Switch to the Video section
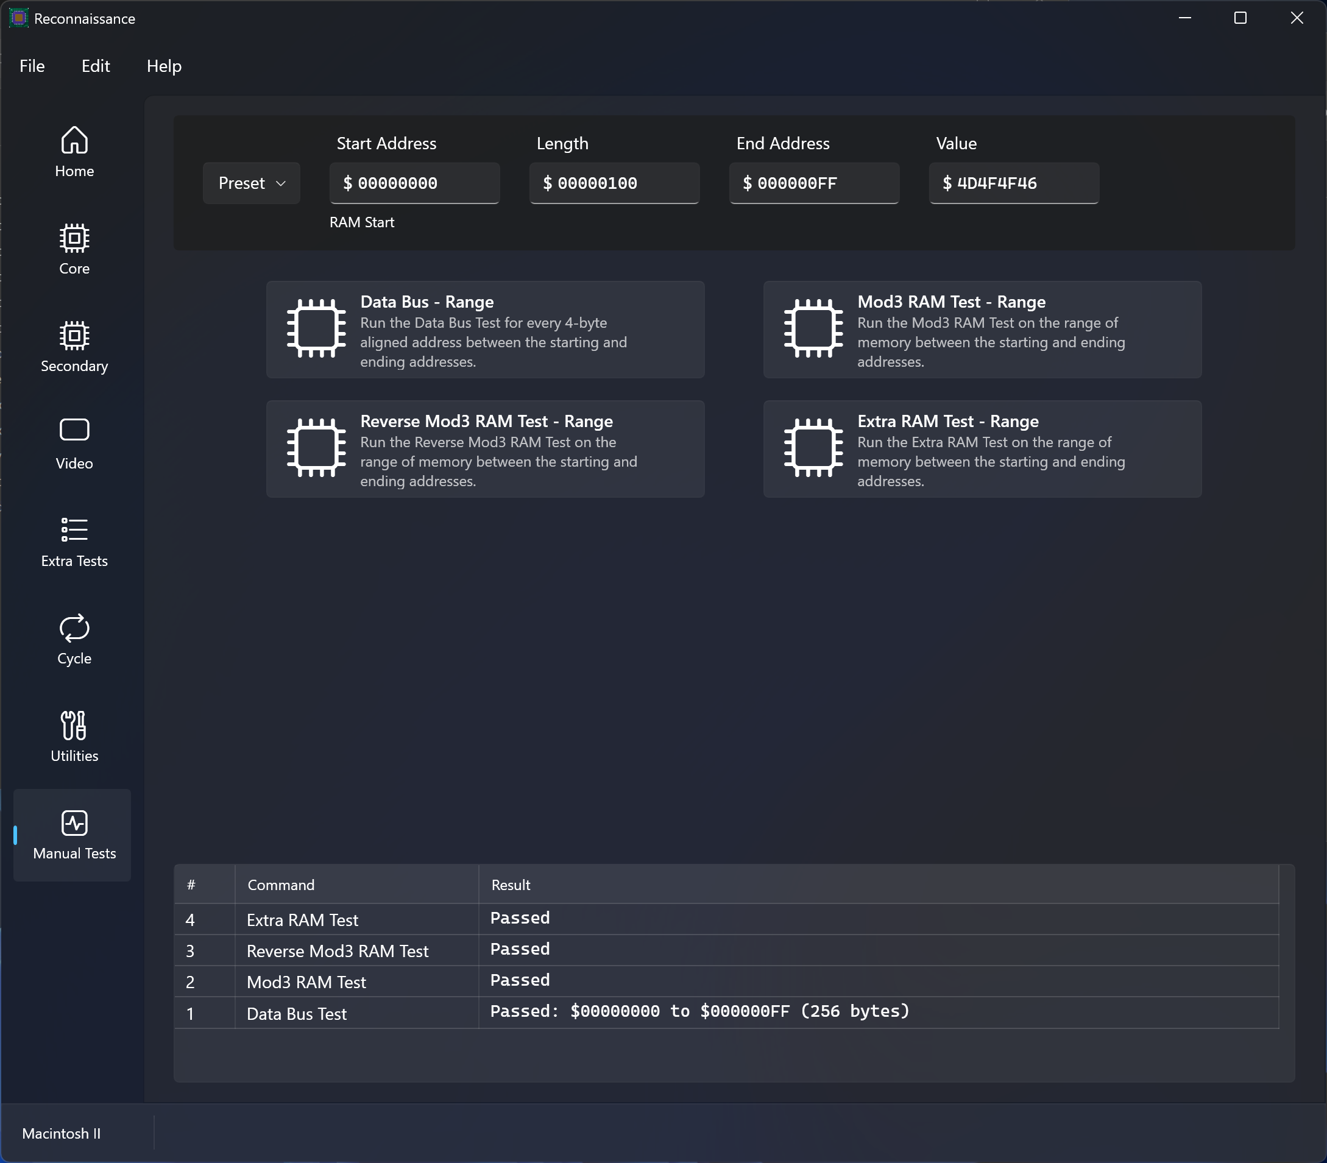Viewport: 1327px width, 1163px height. pyautogui.click(x=74, y=444)
